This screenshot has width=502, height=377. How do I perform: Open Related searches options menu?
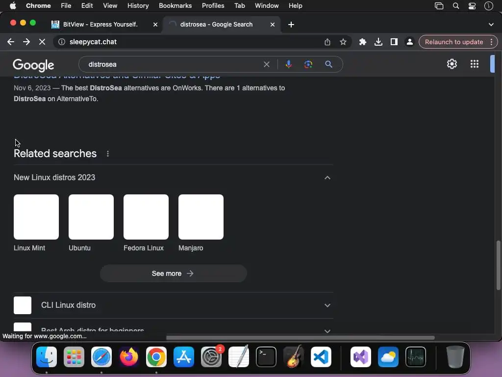pyautogui.click(x=108, y=154)
